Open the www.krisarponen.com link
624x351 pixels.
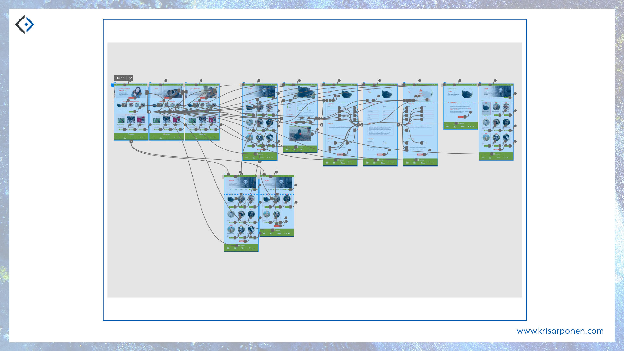click(x=560, y=331)
